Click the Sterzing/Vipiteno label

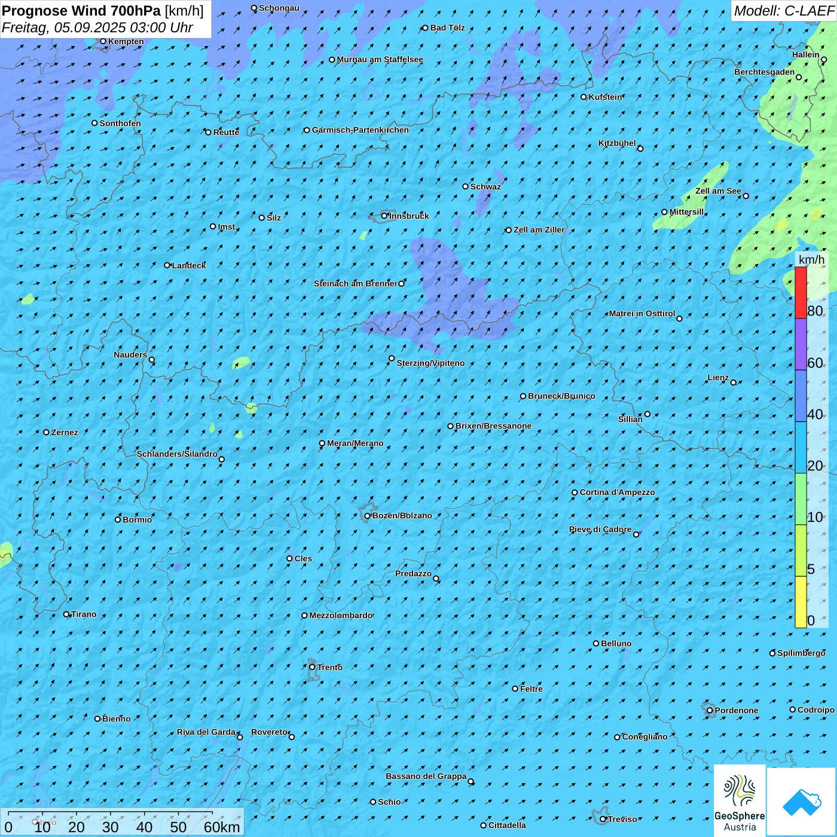pyautogui.click(x=430, y=363)
